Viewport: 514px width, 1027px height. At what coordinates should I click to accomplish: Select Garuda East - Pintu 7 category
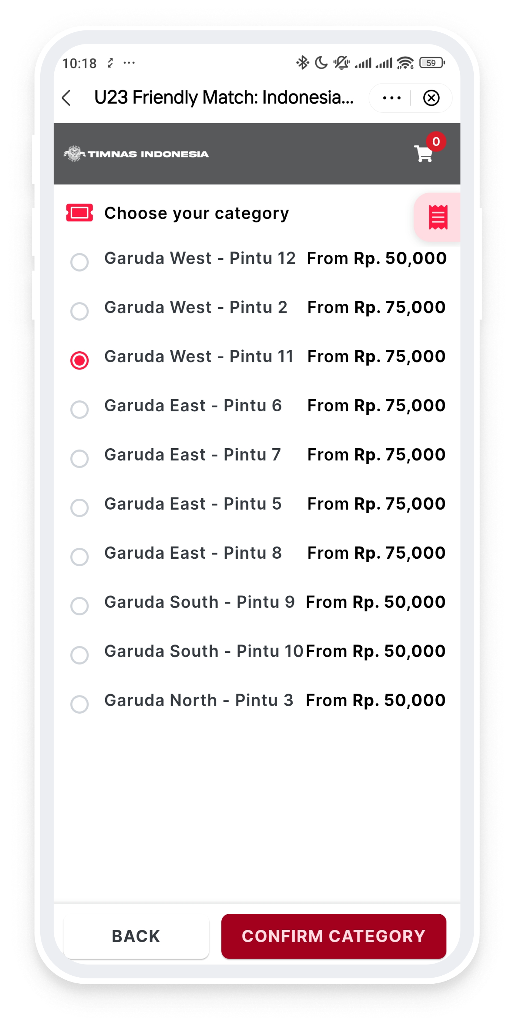tap(80, 458)
